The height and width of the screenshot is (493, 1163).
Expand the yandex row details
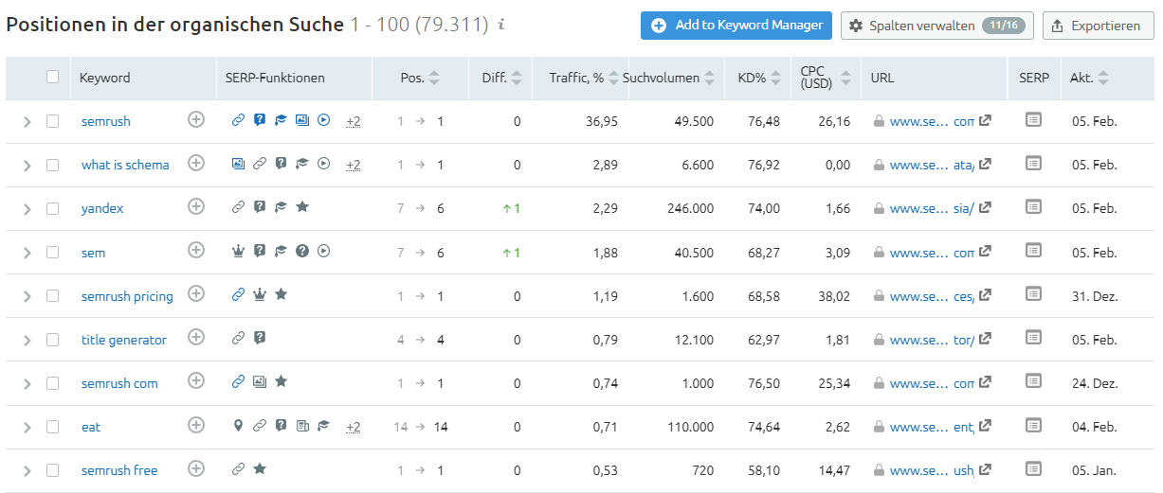[27, 209]
